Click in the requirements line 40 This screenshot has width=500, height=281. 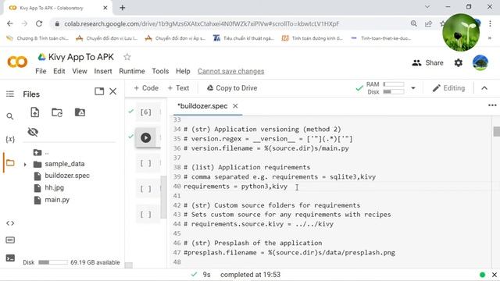click(236, 187)
